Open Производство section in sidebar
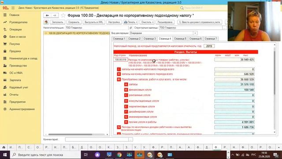282x159 pixels. [x=18, y=66]
